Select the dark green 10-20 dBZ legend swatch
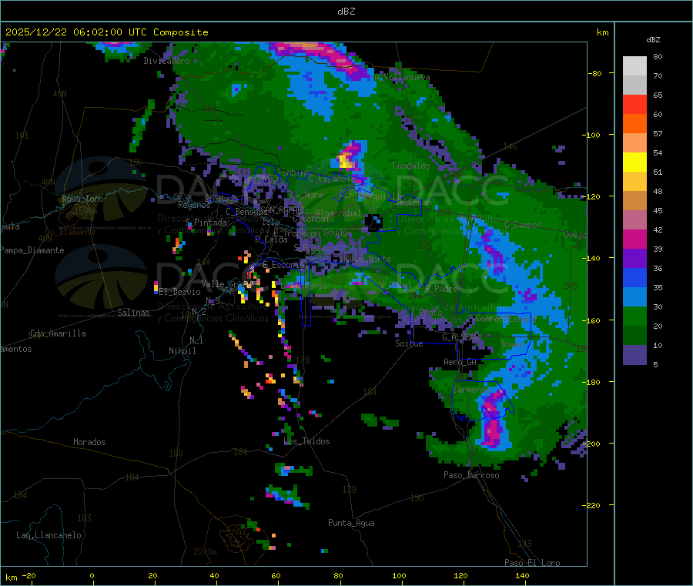The image size is (693, 586). [634, 335]
